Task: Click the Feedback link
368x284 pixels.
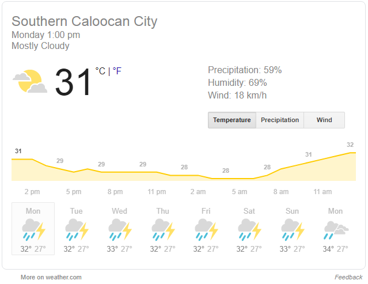Action: (x=348, y=277)
